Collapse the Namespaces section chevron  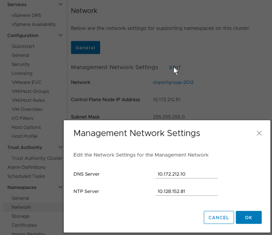pos(60,187)
